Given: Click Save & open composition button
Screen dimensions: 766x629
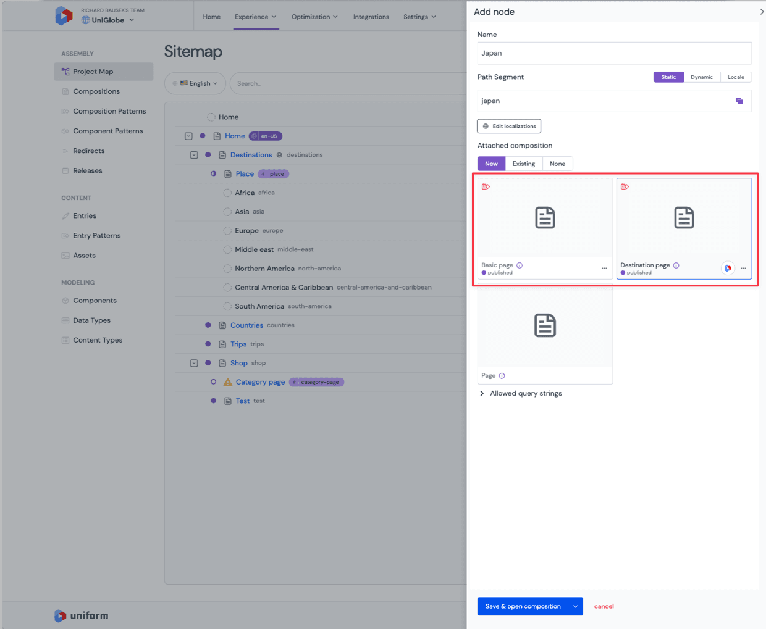Looking at the screenshot, I should point(523,606).
